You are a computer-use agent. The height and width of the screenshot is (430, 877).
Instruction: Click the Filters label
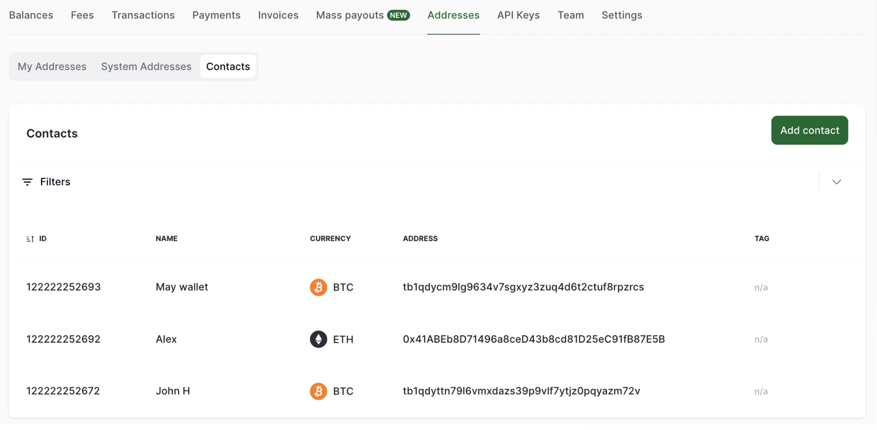[55, 182]
